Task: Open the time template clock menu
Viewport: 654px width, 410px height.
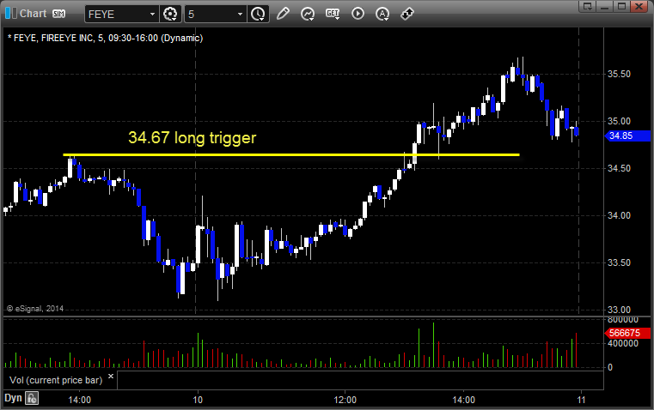Action: click(258, 14)
